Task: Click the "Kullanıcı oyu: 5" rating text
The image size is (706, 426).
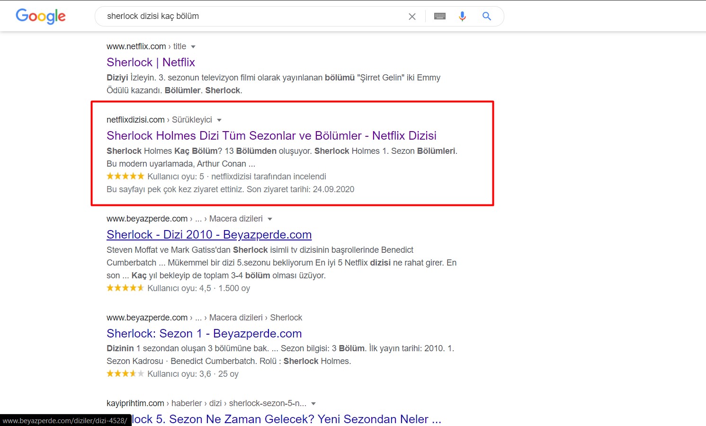Action: (x=176, y=177)
